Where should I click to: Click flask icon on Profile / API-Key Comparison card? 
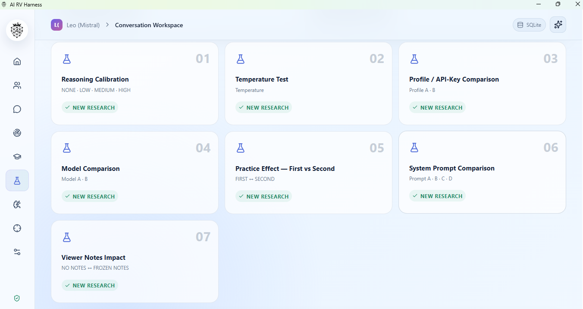click(x=414, y=59)
